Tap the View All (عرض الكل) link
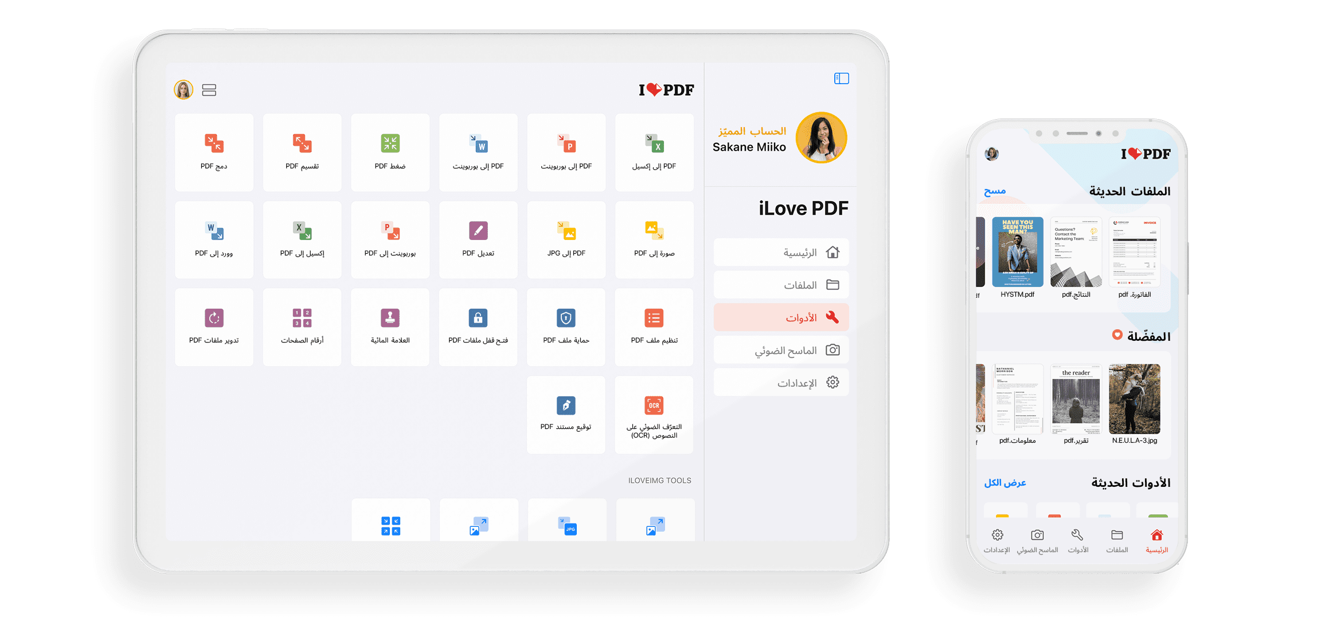This screenshot has height=630, width=1321. (1005, 483)
